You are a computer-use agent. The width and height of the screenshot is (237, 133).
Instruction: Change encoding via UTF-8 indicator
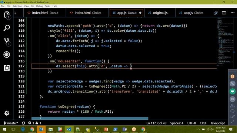coord(191,123)
